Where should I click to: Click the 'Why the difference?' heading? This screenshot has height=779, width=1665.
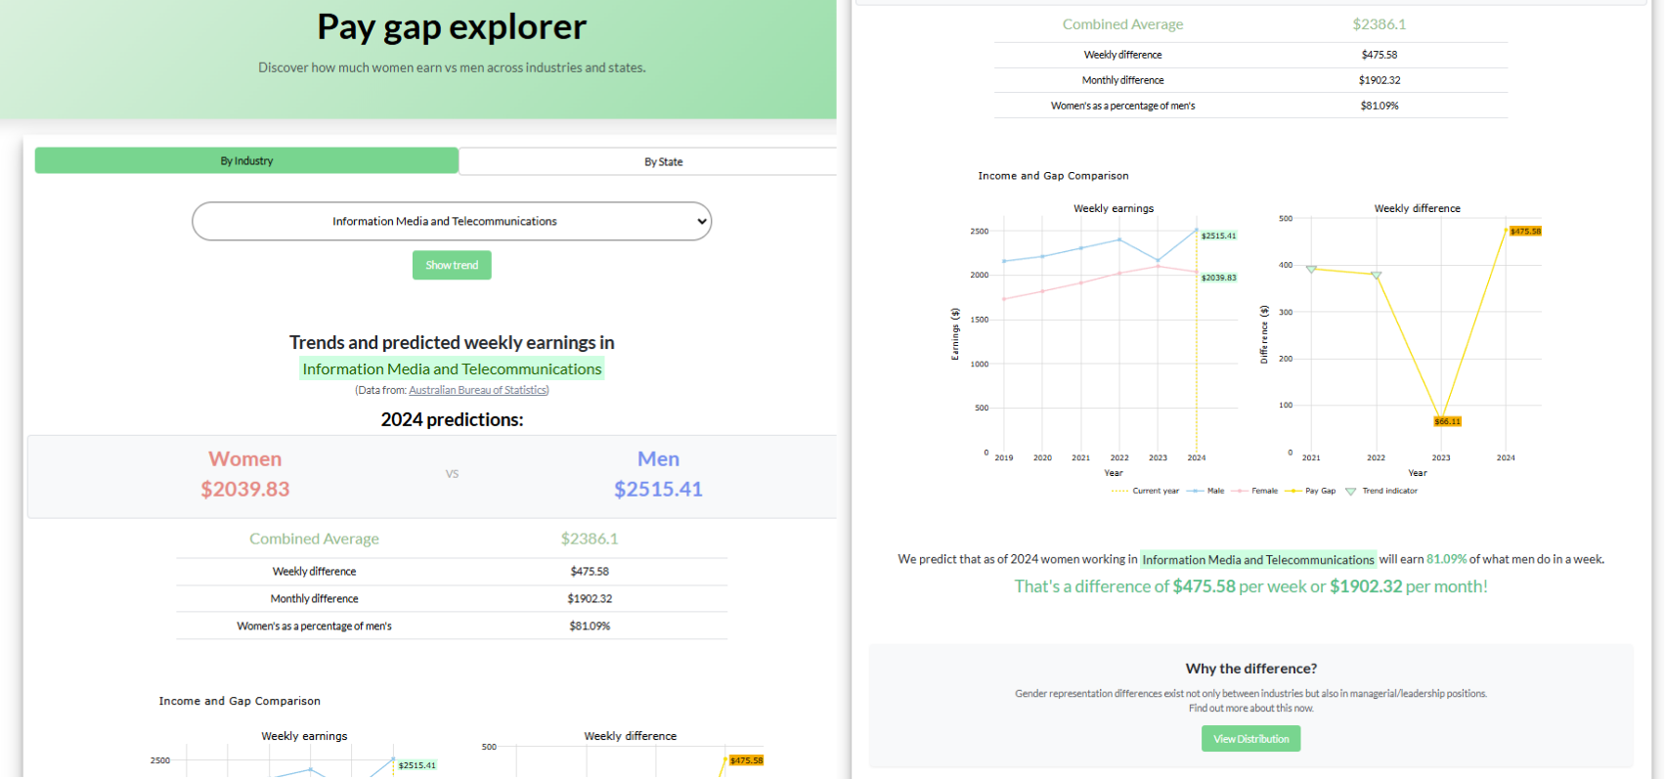[x=1250, y=669]
